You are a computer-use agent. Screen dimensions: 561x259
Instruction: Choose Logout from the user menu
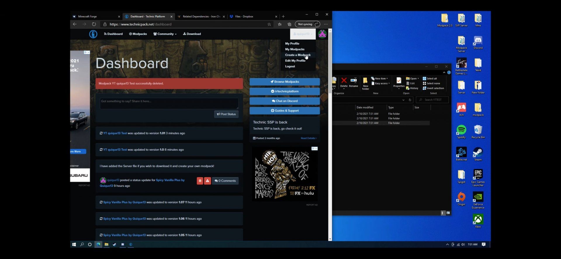(x=290, y=66)
